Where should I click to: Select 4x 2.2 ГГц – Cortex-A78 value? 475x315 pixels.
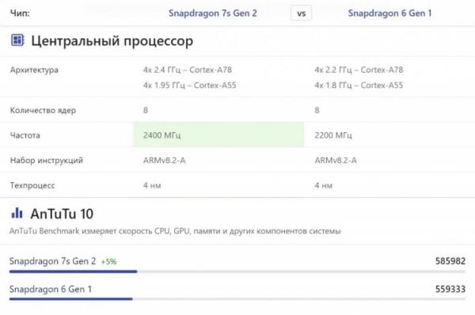(x=359, y=70)
